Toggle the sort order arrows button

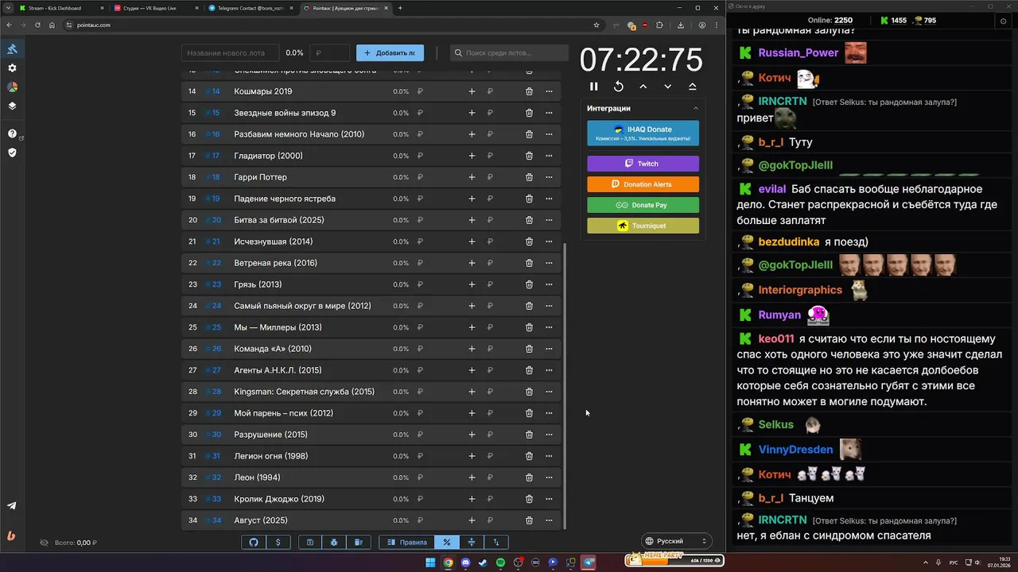pyautogui.click(x=496, y=542)
